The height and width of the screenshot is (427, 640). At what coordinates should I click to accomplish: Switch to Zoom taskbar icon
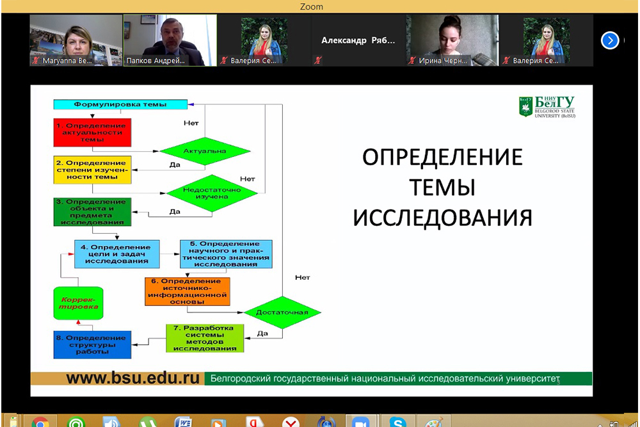click(362, 423)
